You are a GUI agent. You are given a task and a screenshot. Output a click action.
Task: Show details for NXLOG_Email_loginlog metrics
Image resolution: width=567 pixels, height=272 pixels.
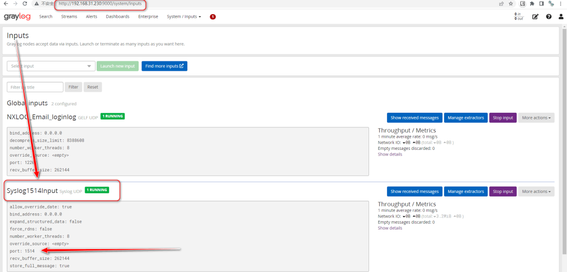point(390,154)
